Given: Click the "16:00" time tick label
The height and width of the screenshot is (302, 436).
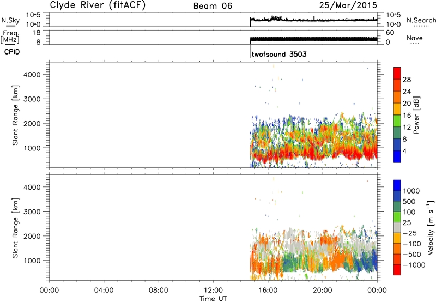Looking at the screenshot, I should 268,291.
